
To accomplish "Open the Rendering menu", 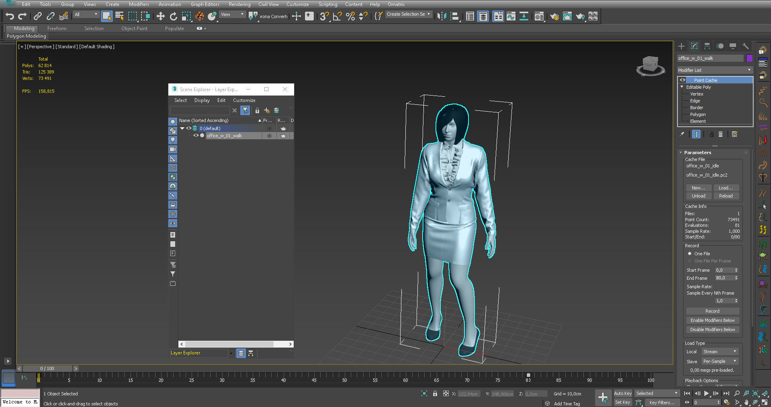I will coord(239,4).
